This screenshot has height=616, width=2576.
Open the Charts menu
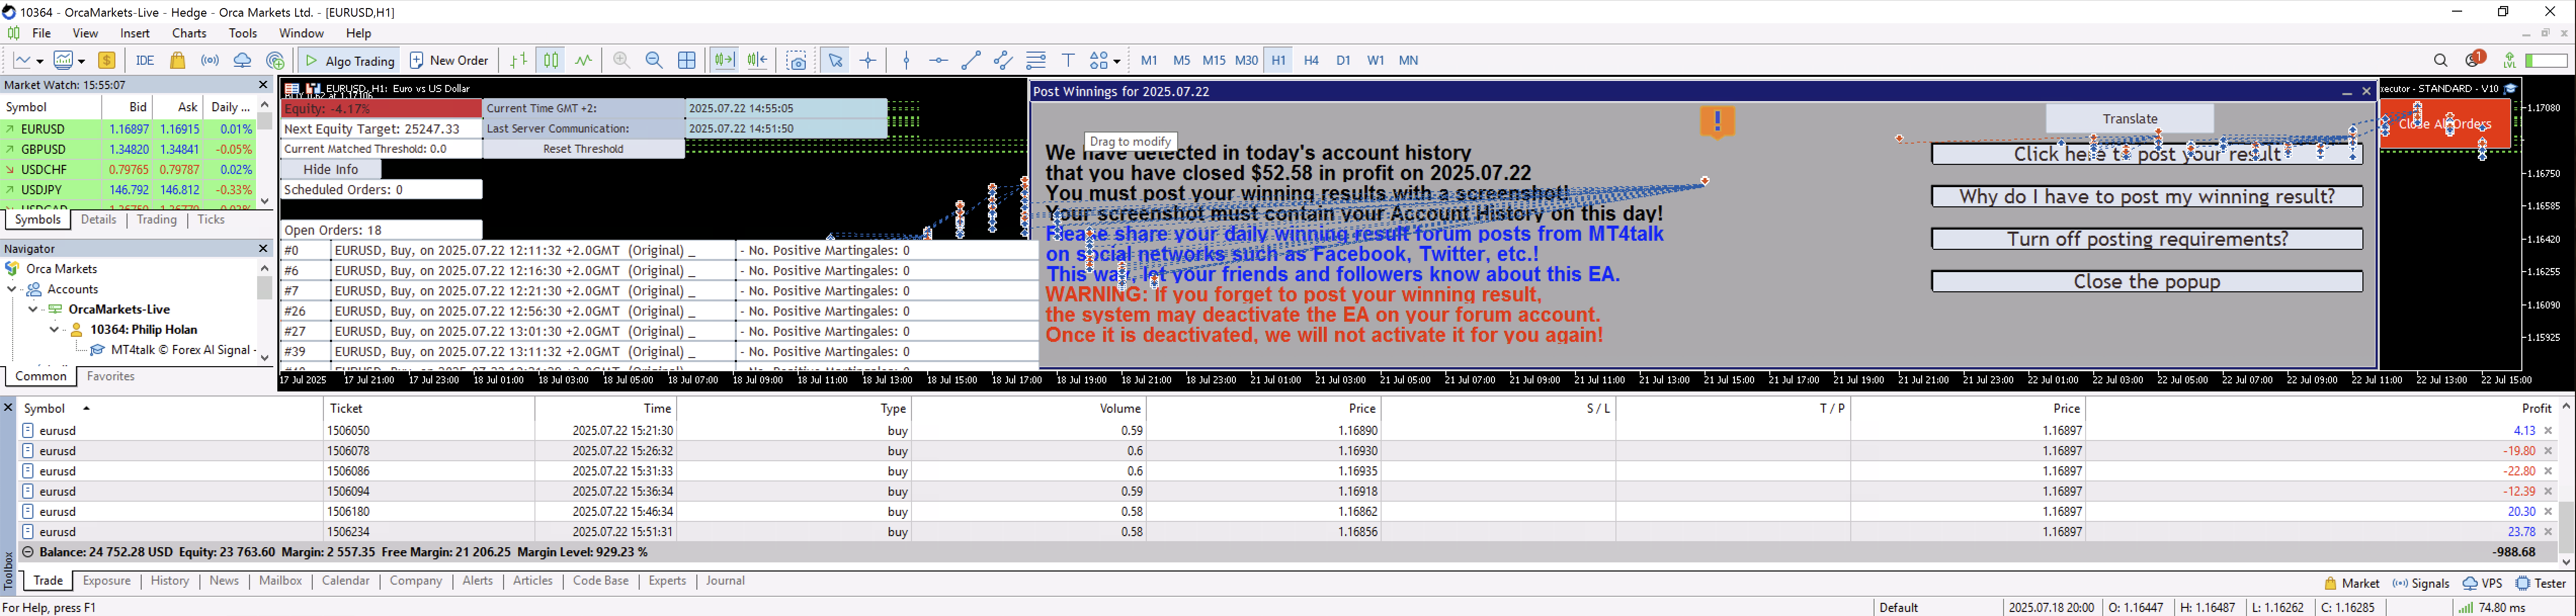pyautogui.click(x=189, y=33)
